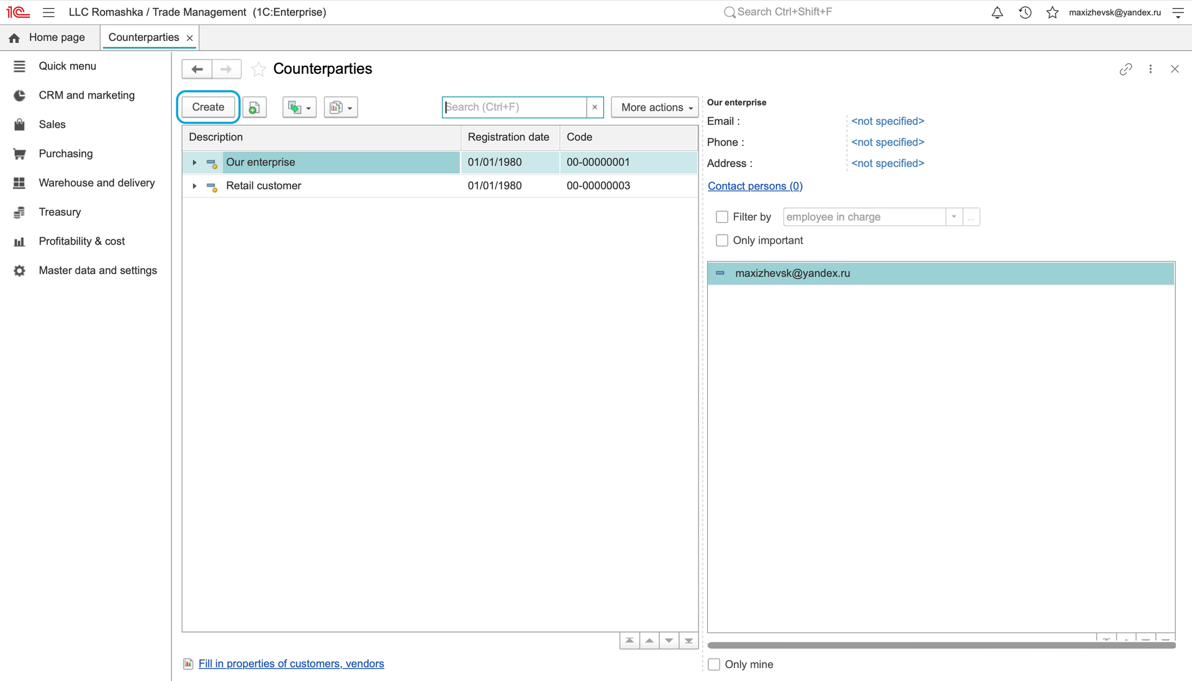Go back with left arrow button
Image resolution: width=1192 pixels, height=681 pixels.
(197, 69)
